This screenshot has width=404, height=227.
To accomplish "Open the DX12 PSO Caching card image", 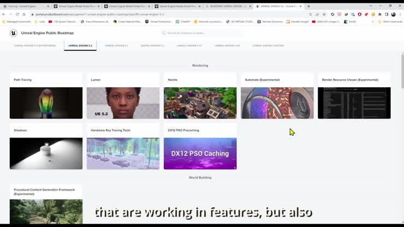I will click(200, 153).
